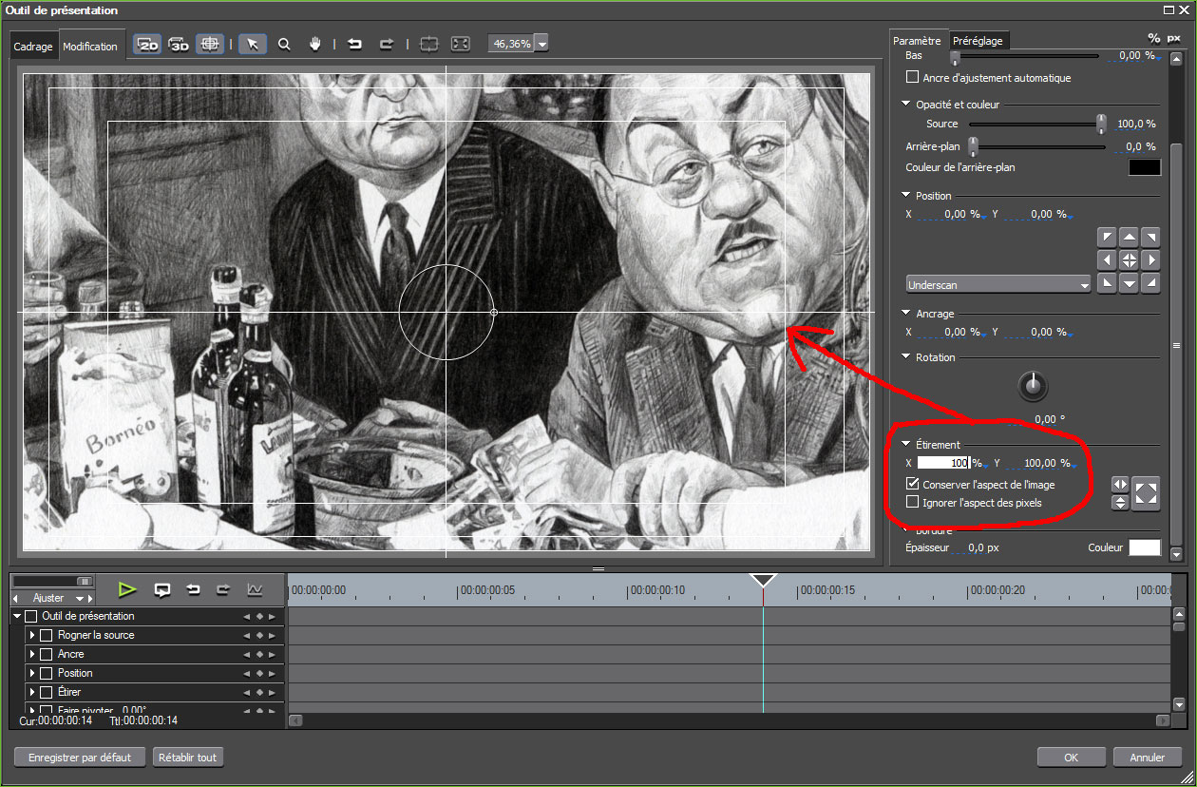Collapse Outil de présentation timeline tree
1197x787 pixels.
click(x=17, y=616)
